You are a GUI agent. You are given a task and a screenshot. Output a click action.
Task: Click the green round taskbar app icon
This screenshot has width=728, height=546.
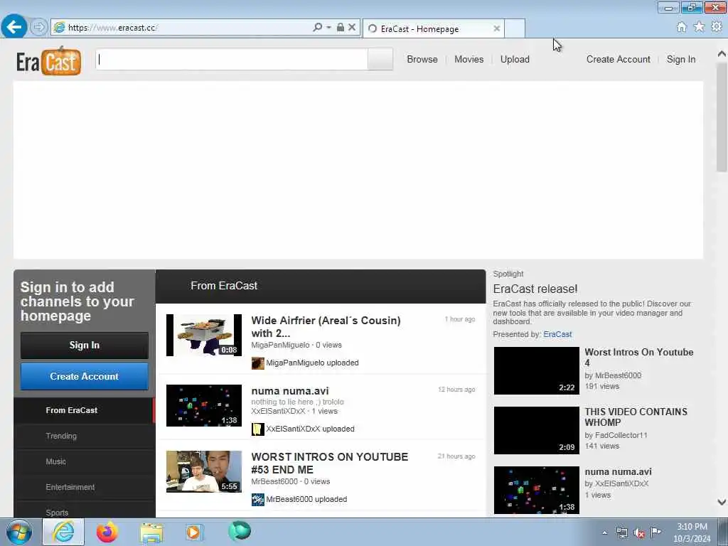[240, 531]
